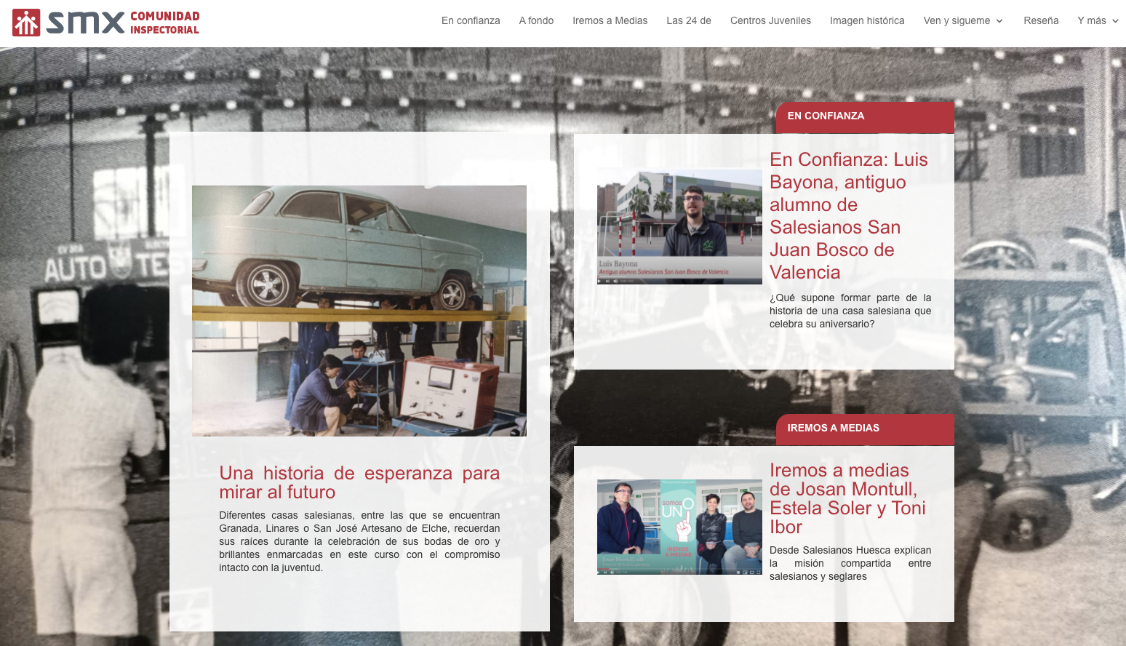1126x646 pixels.
Task: Open the Somos Uno video thumbnail
Action: [x=679, y=526]
